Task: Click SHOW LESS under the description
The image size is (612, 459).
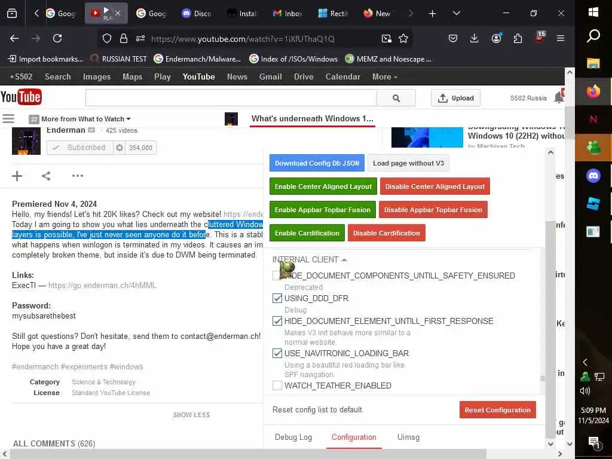Action: pyautogui.click(x=191, y=415)
